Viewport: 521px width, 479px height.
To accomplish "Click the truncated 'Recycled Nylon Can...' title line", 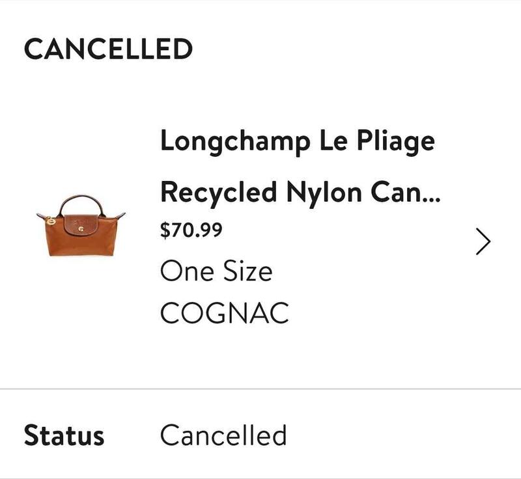I will tap(300, 191).
